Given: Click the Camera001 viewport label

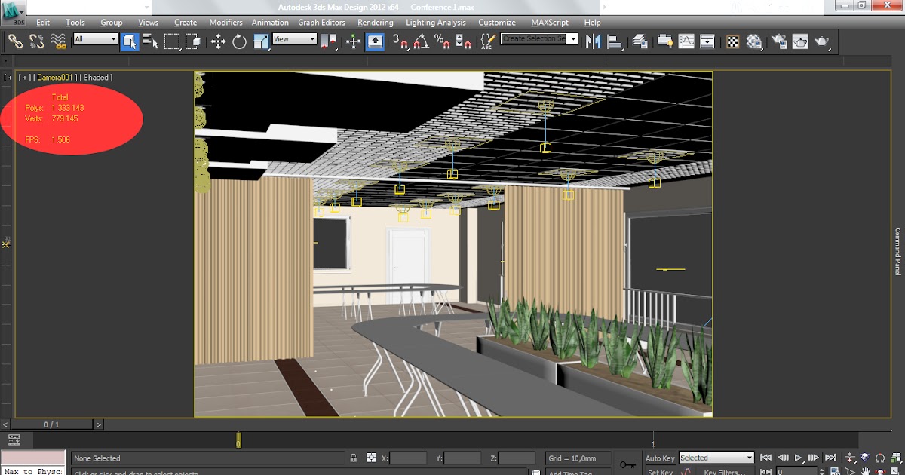Looking at the screenshot, I should tap(57, 78).
